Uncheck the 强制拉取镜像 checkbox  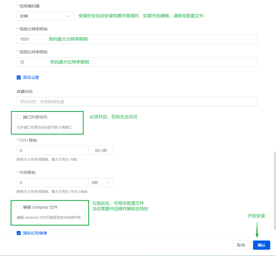[x=19, y=233]
